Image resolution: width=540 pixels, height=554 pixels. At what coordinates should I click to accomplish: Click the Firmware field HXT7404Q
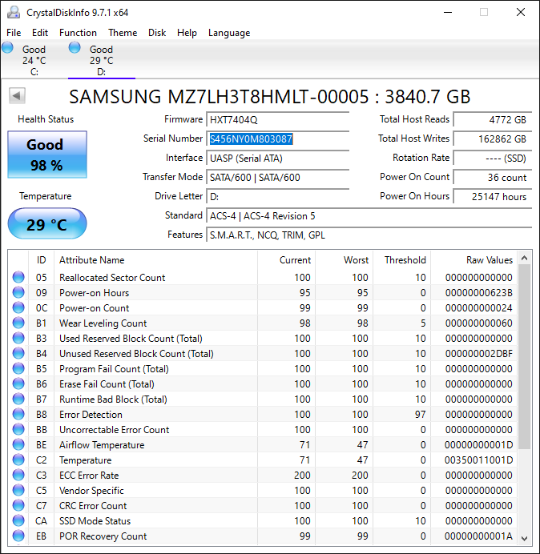pos(278,120)
